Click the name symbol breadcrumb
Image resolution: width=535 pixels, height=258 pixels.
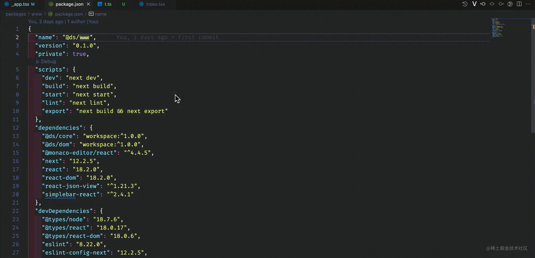100,14
